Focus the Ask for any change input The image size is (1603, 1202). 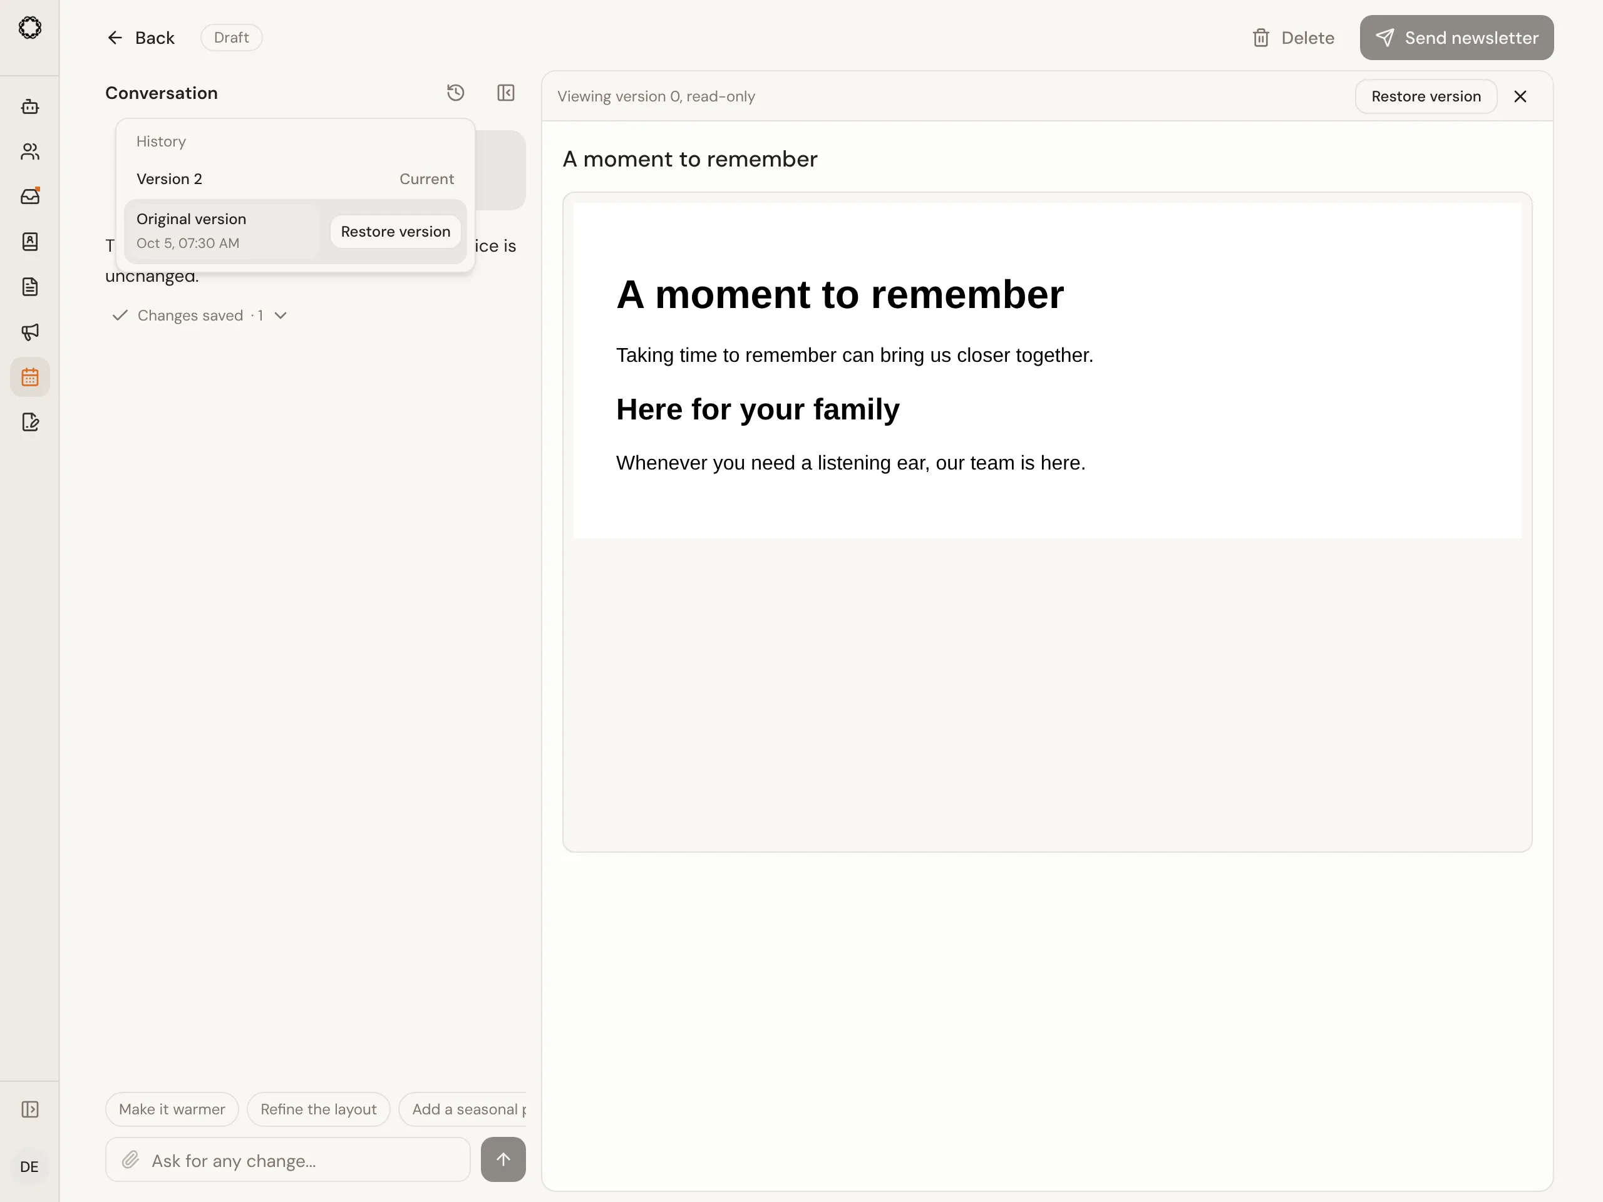click(x=287, y=1160)
